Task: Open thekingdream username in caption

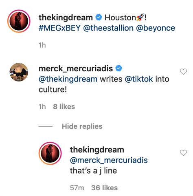Action: tap(66, 18)
